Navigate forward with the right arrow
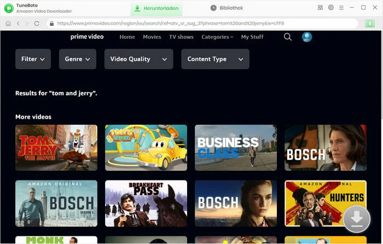The image size is (383, 244). click(27, 24)
